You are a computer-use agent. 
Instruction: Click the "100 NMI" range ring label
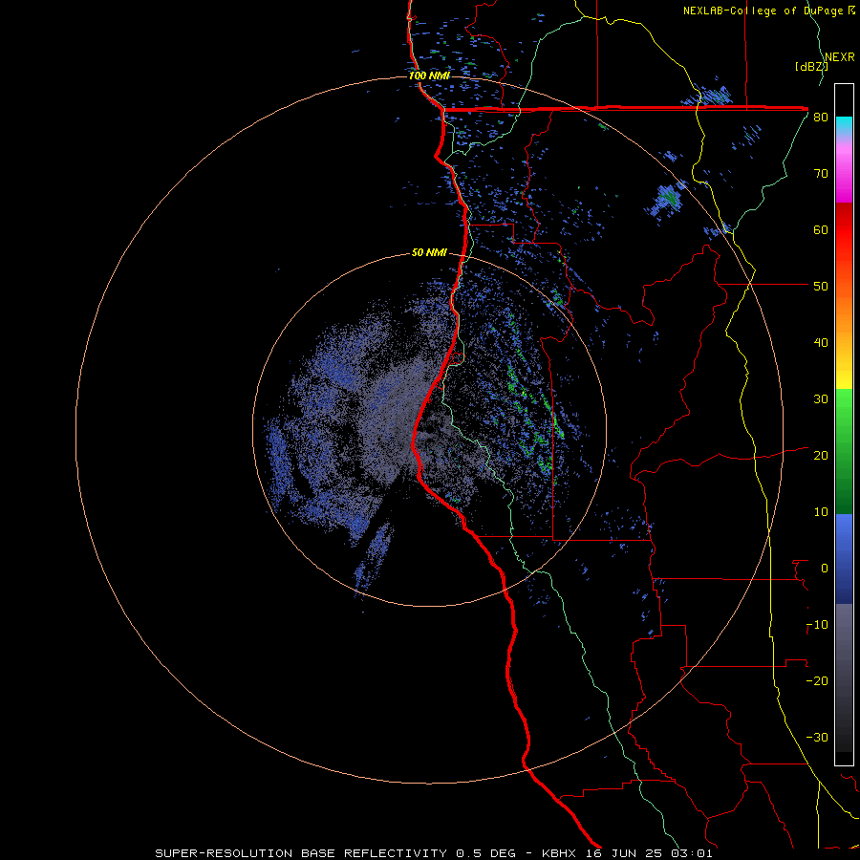coord(429,75)
